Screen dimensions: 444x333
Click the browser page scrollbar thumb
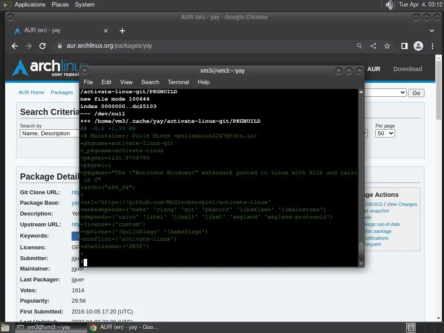pos(438,90)
